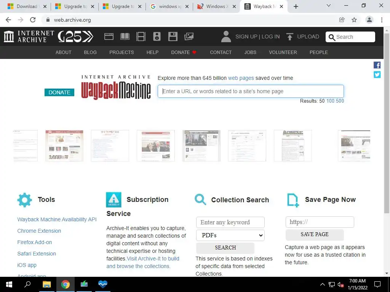Image resolution: width=390 pixels, height=292 pixels.
Task: Click the Collection SEARCH button
Action: [x=225, y=248]
